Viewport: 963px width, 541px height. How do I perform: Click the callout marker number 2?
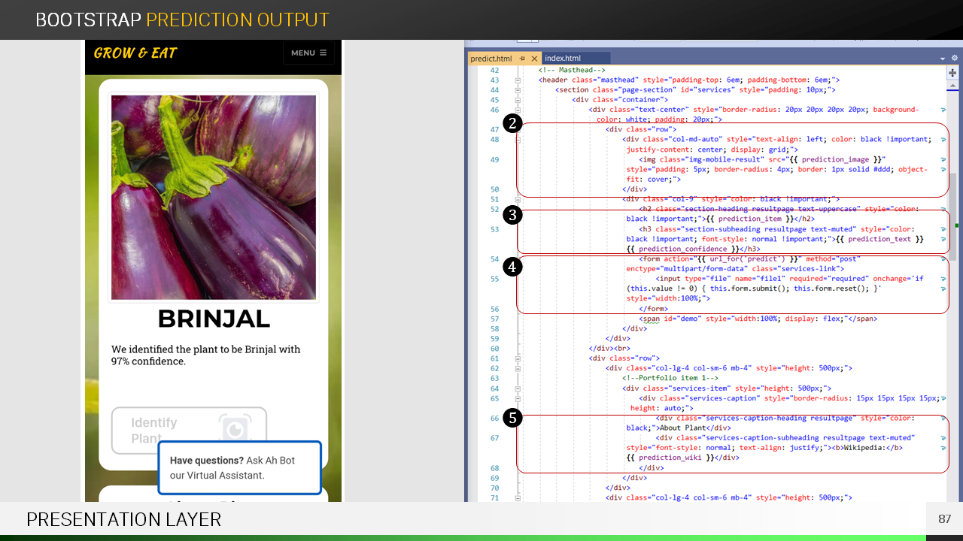point(512,124)
